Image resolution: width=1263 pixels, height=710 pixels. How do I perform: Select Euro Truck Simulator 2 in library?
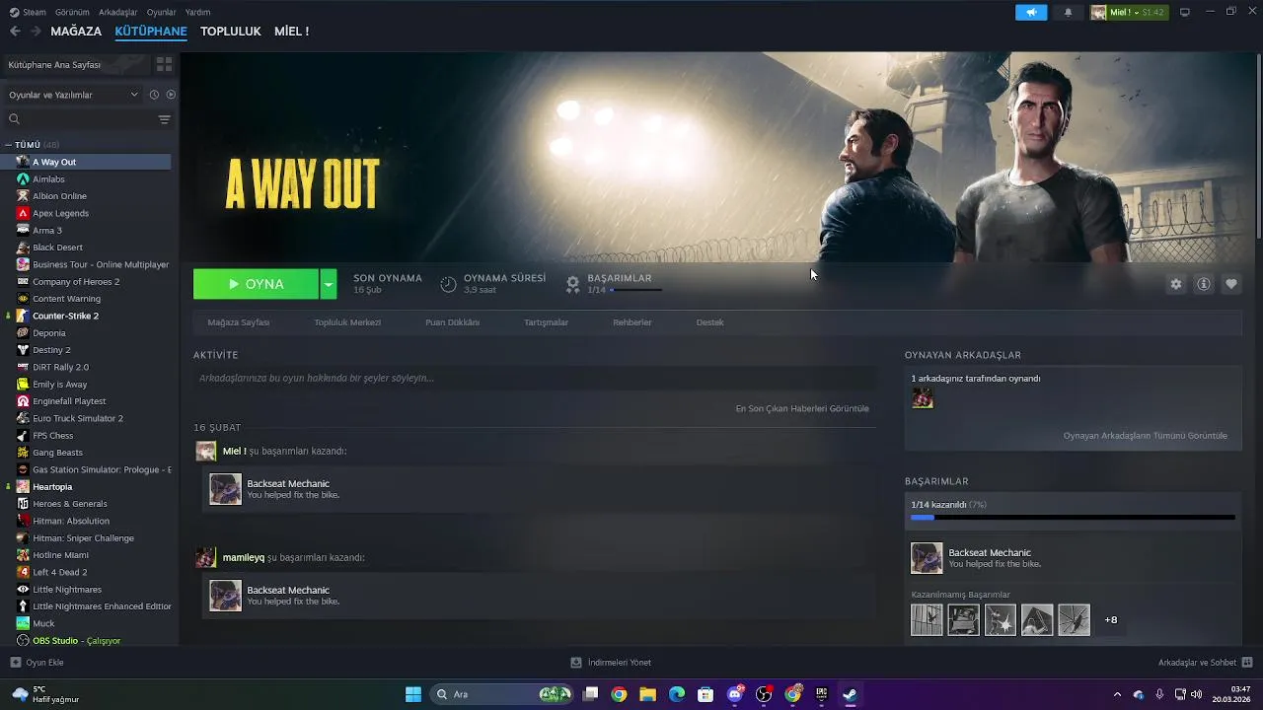(78, 418)
